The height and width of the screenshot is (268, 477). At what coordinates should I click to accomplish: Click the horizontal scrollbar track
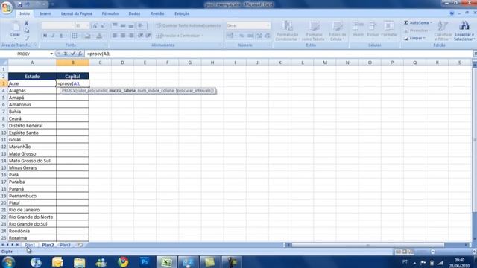pos(377,245)
